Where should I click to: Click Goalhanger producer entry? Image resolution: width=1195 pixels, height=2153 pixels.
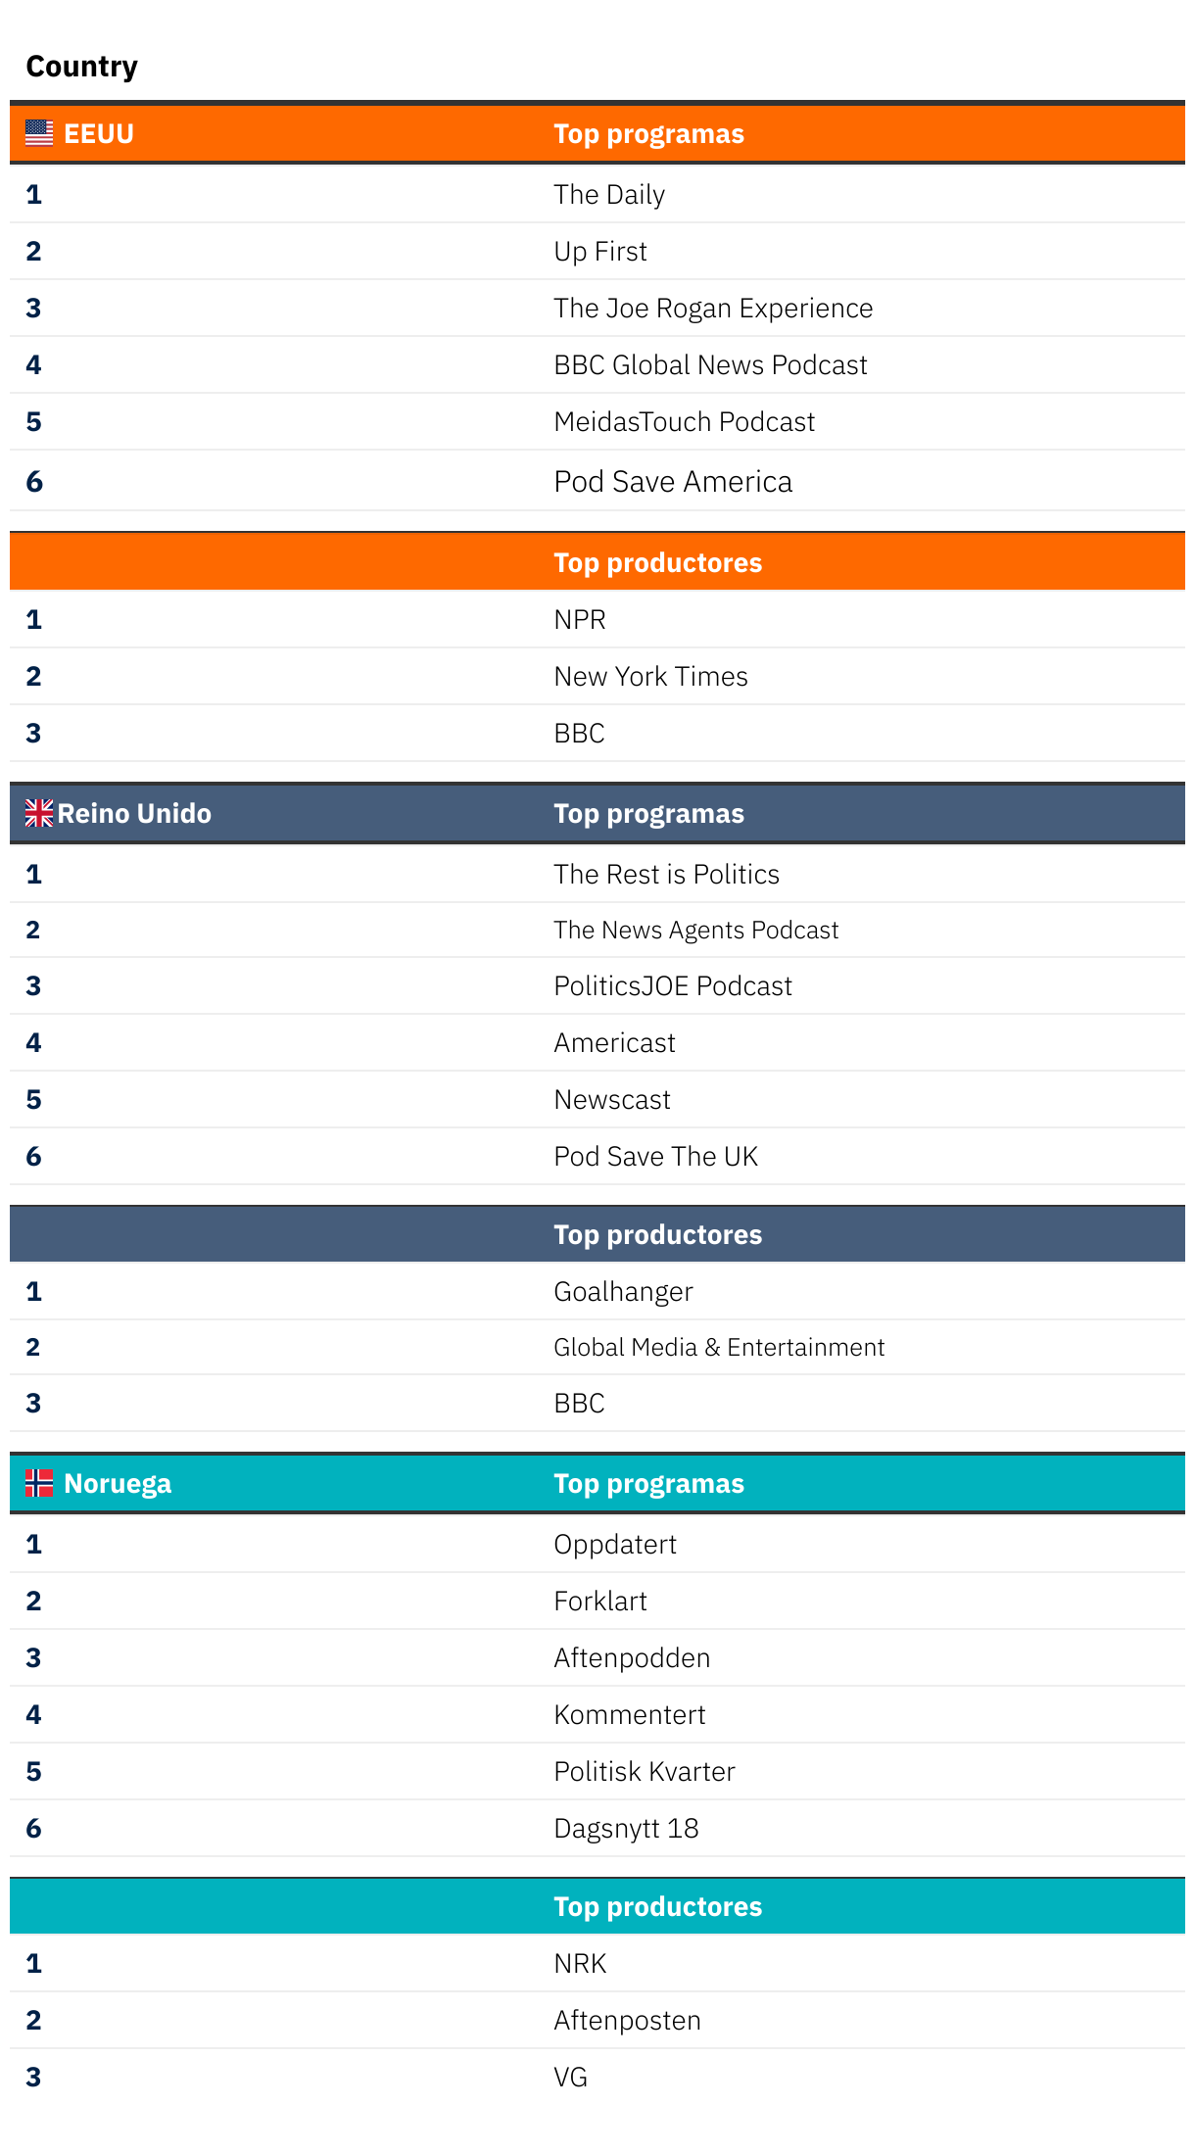pyautogui.click(x=623, y=1291)
